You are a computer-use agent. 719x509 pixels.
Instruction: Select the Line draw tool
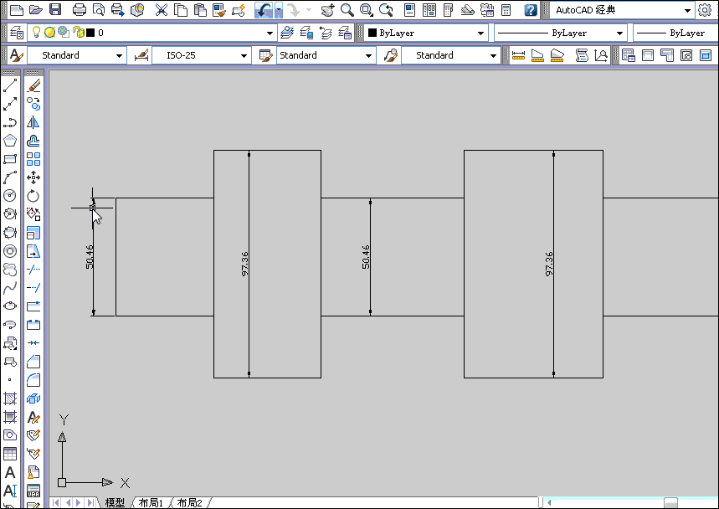click(10, 85)
